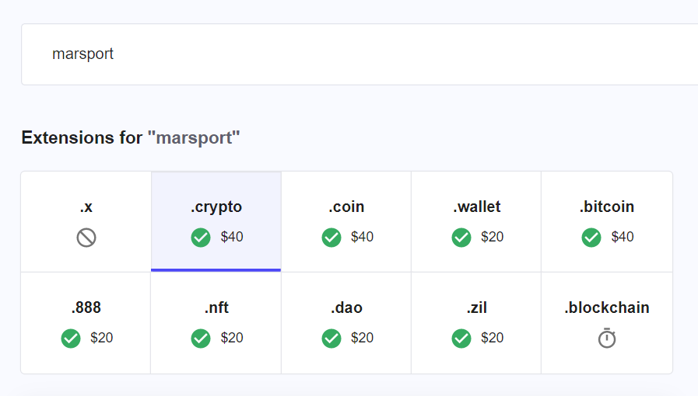698x396 pixels.
Task: Click the green checkmark under .wallet
Action: point(461,238)
